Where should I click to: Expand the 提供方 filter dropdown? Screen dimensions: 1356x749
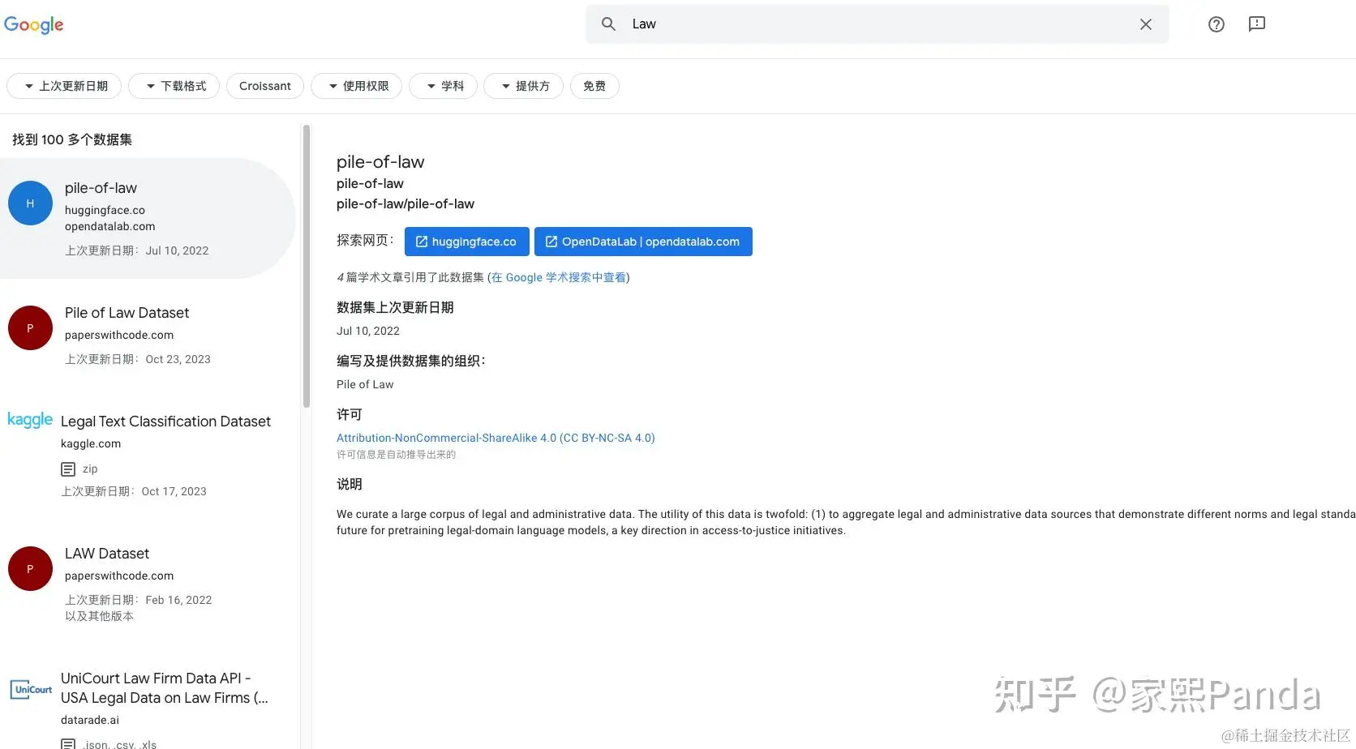[x=523, y=86]
